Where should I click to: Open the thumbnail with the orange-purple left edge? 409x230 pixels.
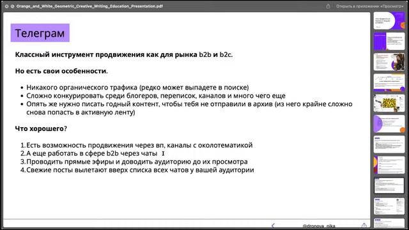[x=389, y=165]
